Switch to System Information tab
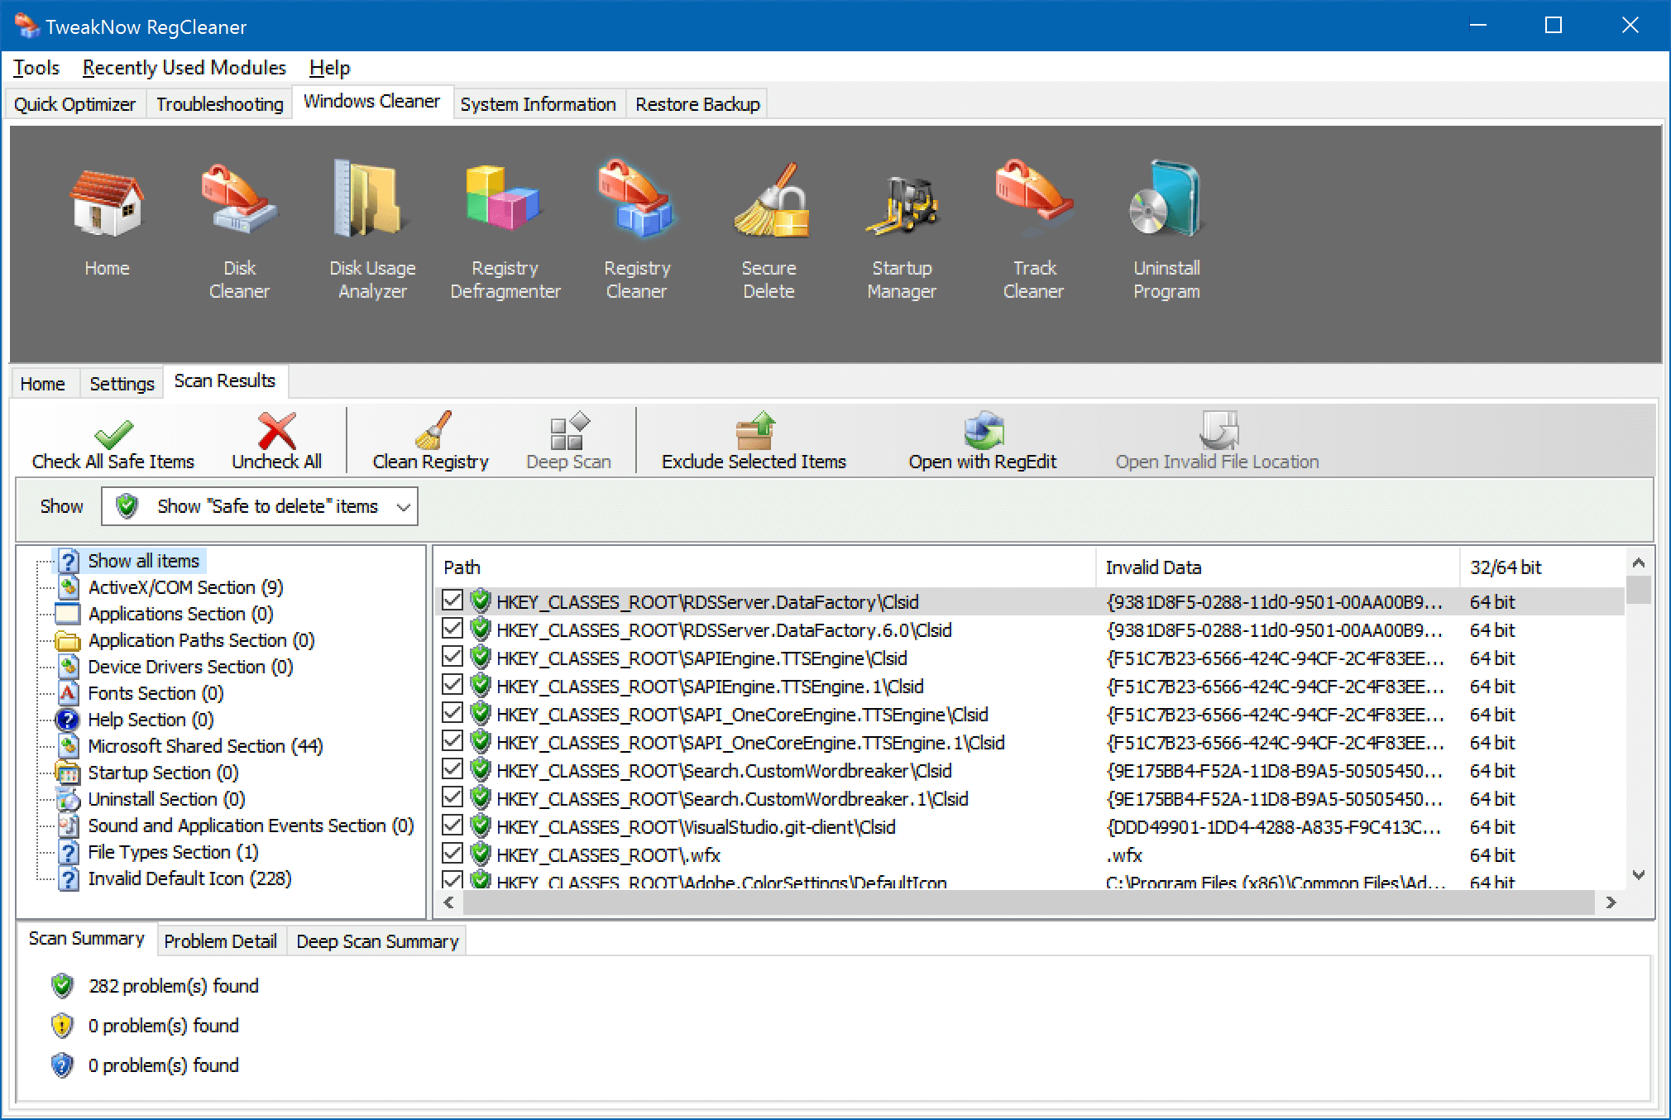This screenshot has width=1671, height=1120. coord(539,104)
